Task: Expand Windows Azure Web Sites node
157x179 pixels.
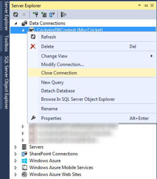Action: click(x=16, y=174)
